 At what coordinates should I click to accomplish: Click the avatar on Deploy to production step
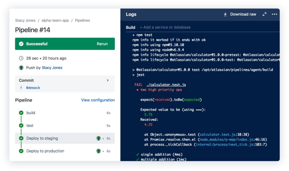point(98,151)
